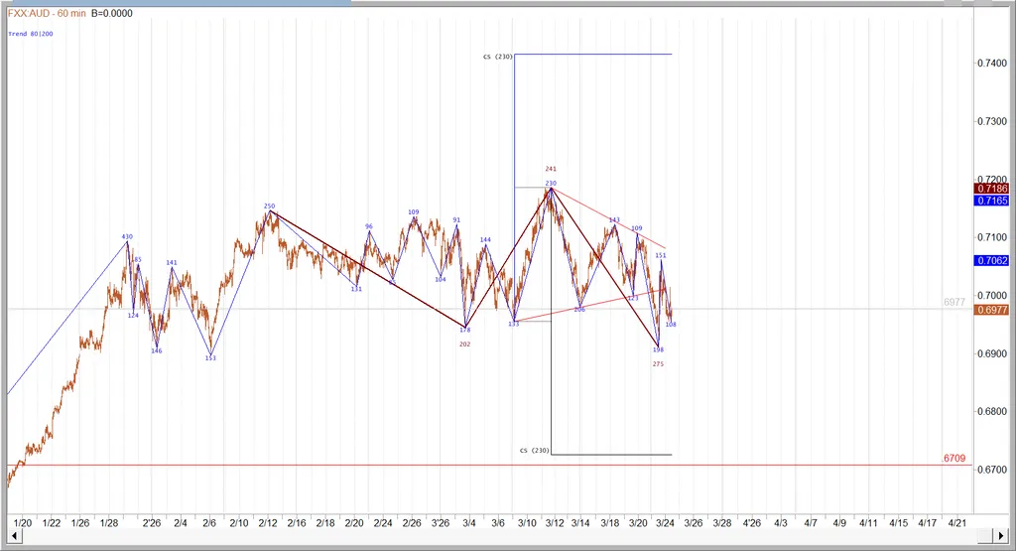Screen dimensions: 1016x551
Task: Select the FXX:AUD - 60 min chart title
Action: point(46,14)
